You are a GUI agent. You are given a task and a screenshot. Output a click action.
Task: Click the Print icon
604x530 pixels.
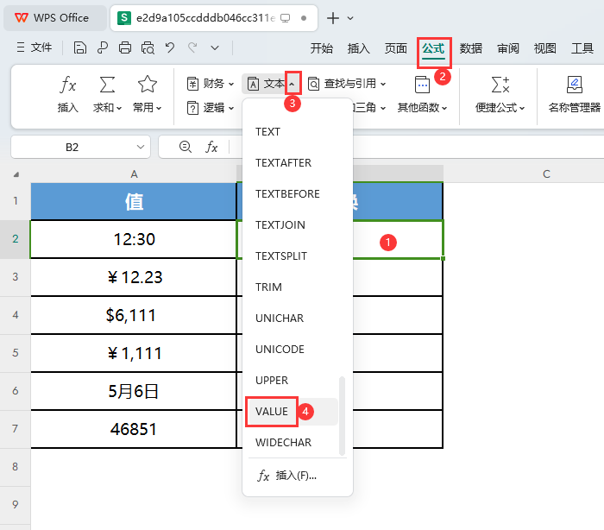tap(125, 47)
